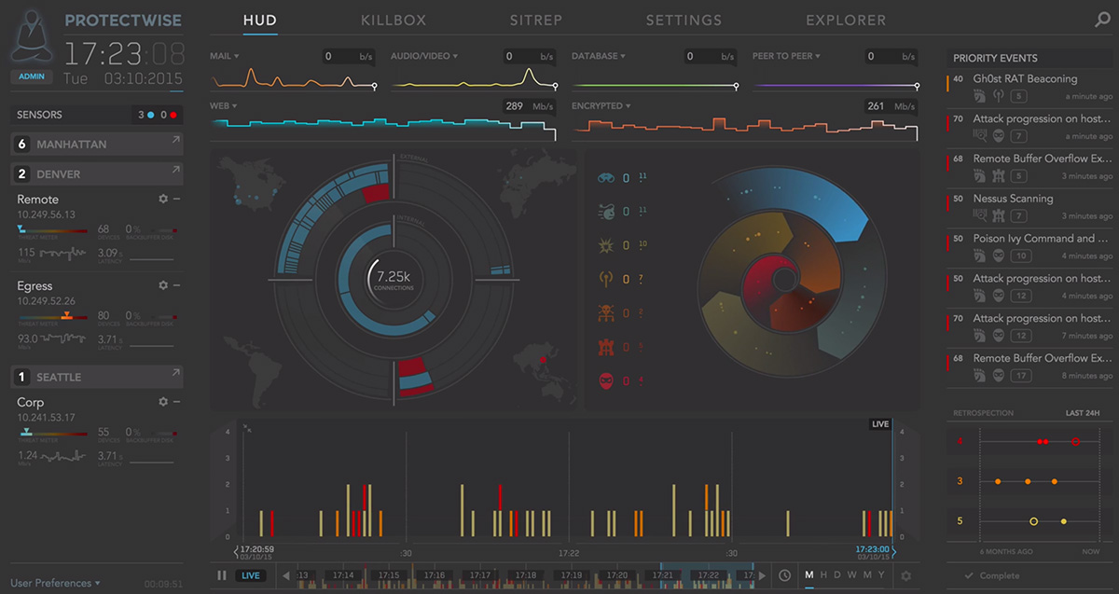Select the red mask threat icon
The width and height of the screenshot is (1119, 594).
(605, 380)
